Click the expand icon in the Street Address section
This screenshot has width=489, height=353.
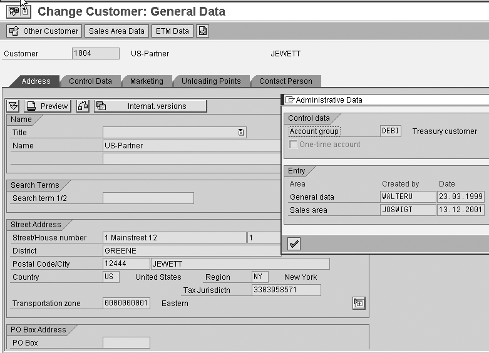tap(358, 303)
